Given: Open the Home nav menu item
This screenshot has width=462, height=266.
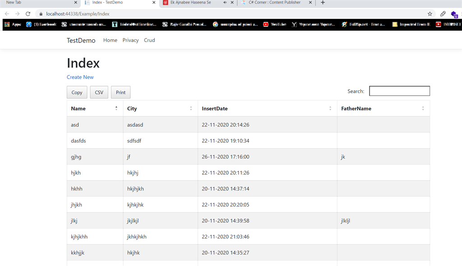Looking at the screenshot, I should click(110, 40).
